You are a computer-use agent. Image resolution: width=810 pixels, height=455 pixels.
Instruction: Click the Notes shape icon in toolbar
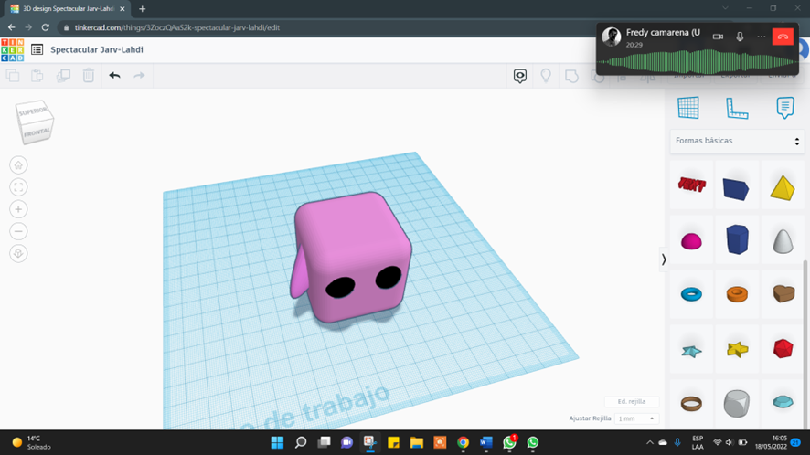point(571,76)
